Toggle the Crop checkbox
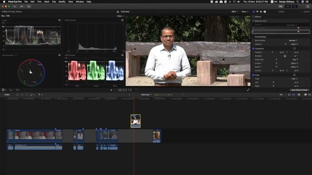Screen dimensions: 312x175 253,75
